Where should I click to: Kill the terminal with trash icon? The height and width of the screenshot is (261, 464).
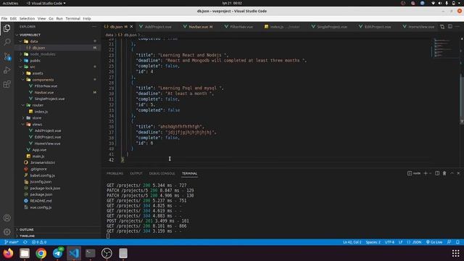(x=444, y=173)
